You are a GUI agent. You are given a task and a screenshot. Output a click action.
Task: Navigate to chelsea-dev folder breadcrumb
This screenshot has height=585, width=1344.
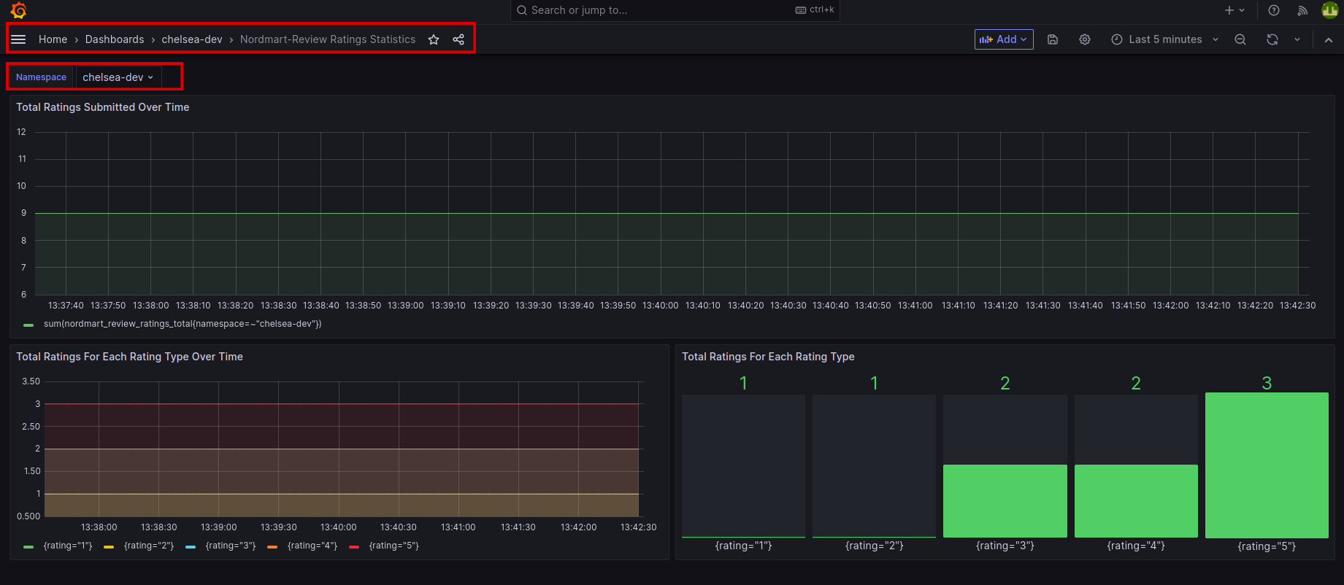pos(192,39)
